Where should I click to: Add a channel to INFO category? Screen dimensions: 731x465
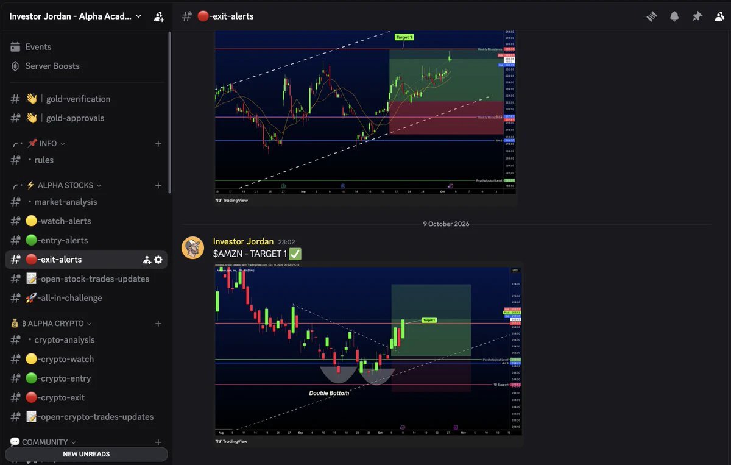point(158,144)
